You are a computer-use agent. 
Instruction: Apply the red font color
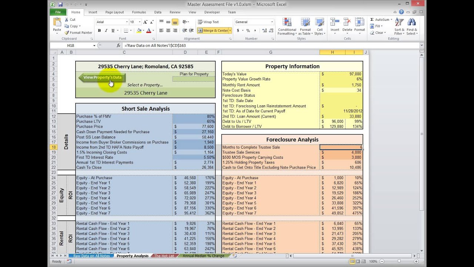pyautogui.click(x=148, y=31)
